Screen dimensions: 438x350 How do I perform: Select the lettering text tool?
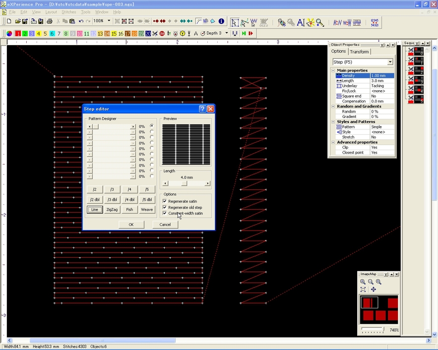click(301, 22)
